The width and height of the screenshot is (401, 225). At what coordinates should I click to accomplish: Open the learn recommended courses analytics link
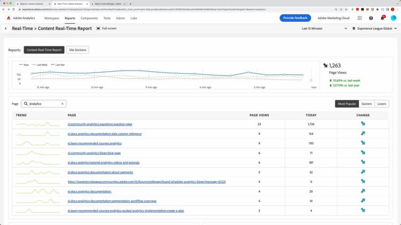pyautogui.click(x=95, y=143)
